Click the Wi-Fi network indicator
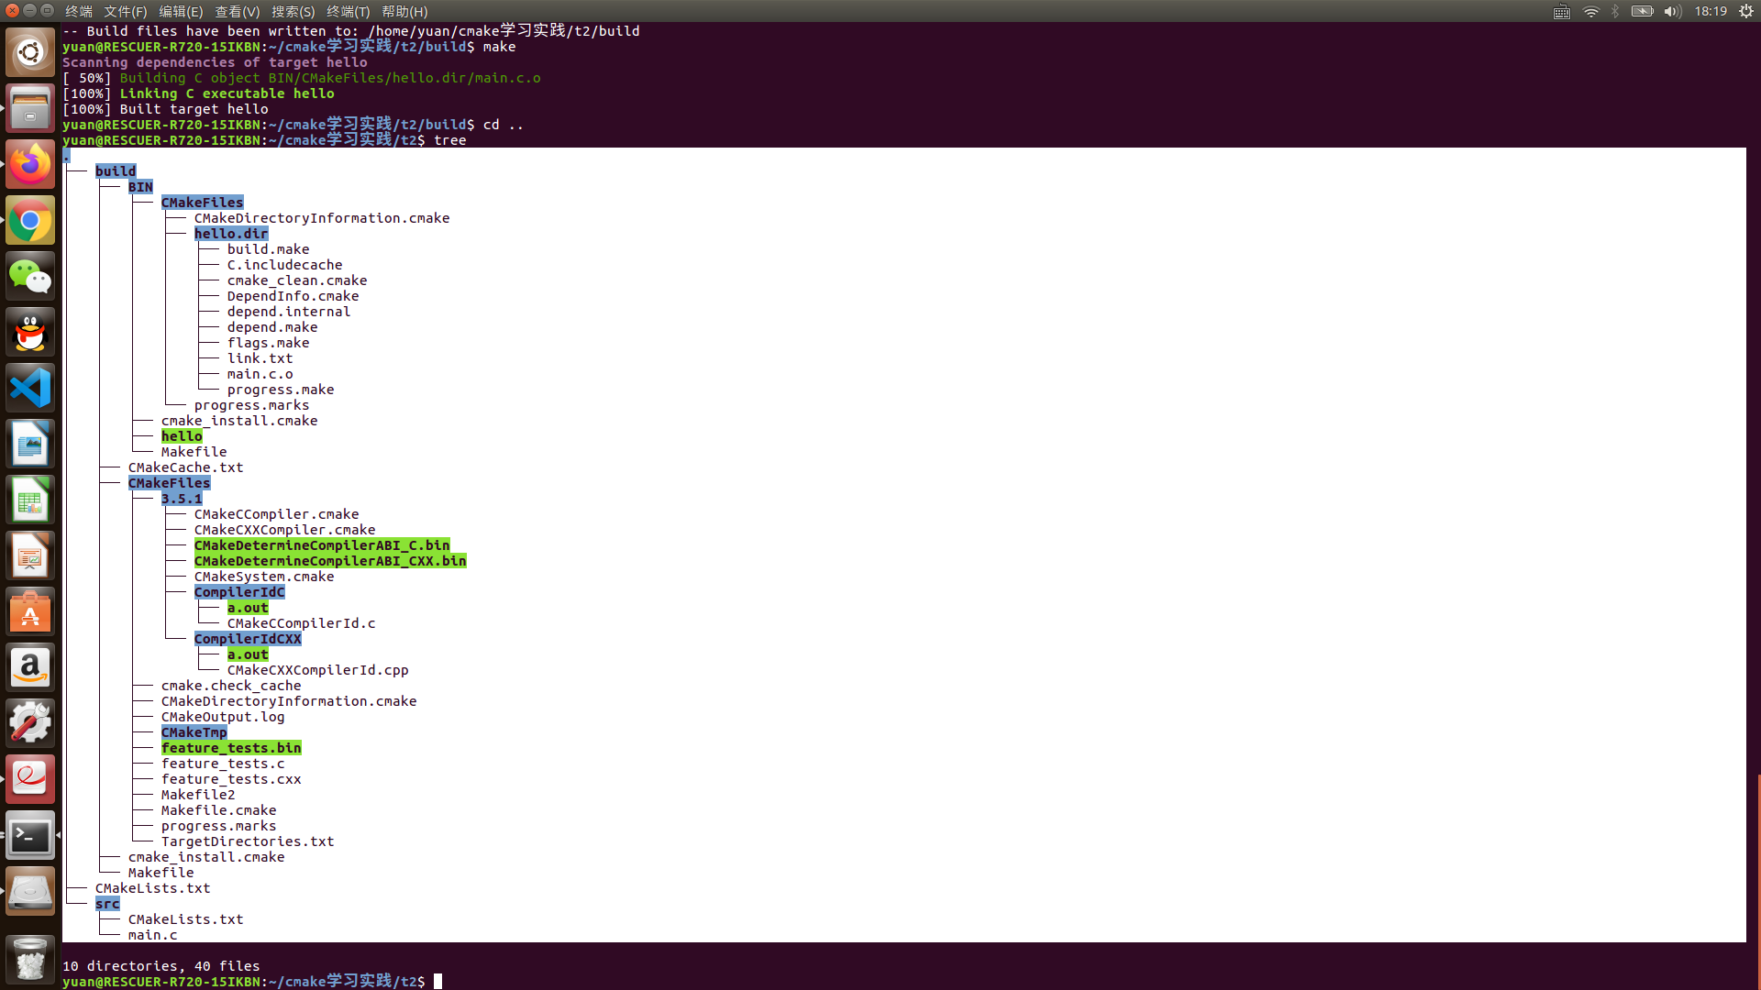This screenshot has height=990, width=1761. tap(1590, 11)
